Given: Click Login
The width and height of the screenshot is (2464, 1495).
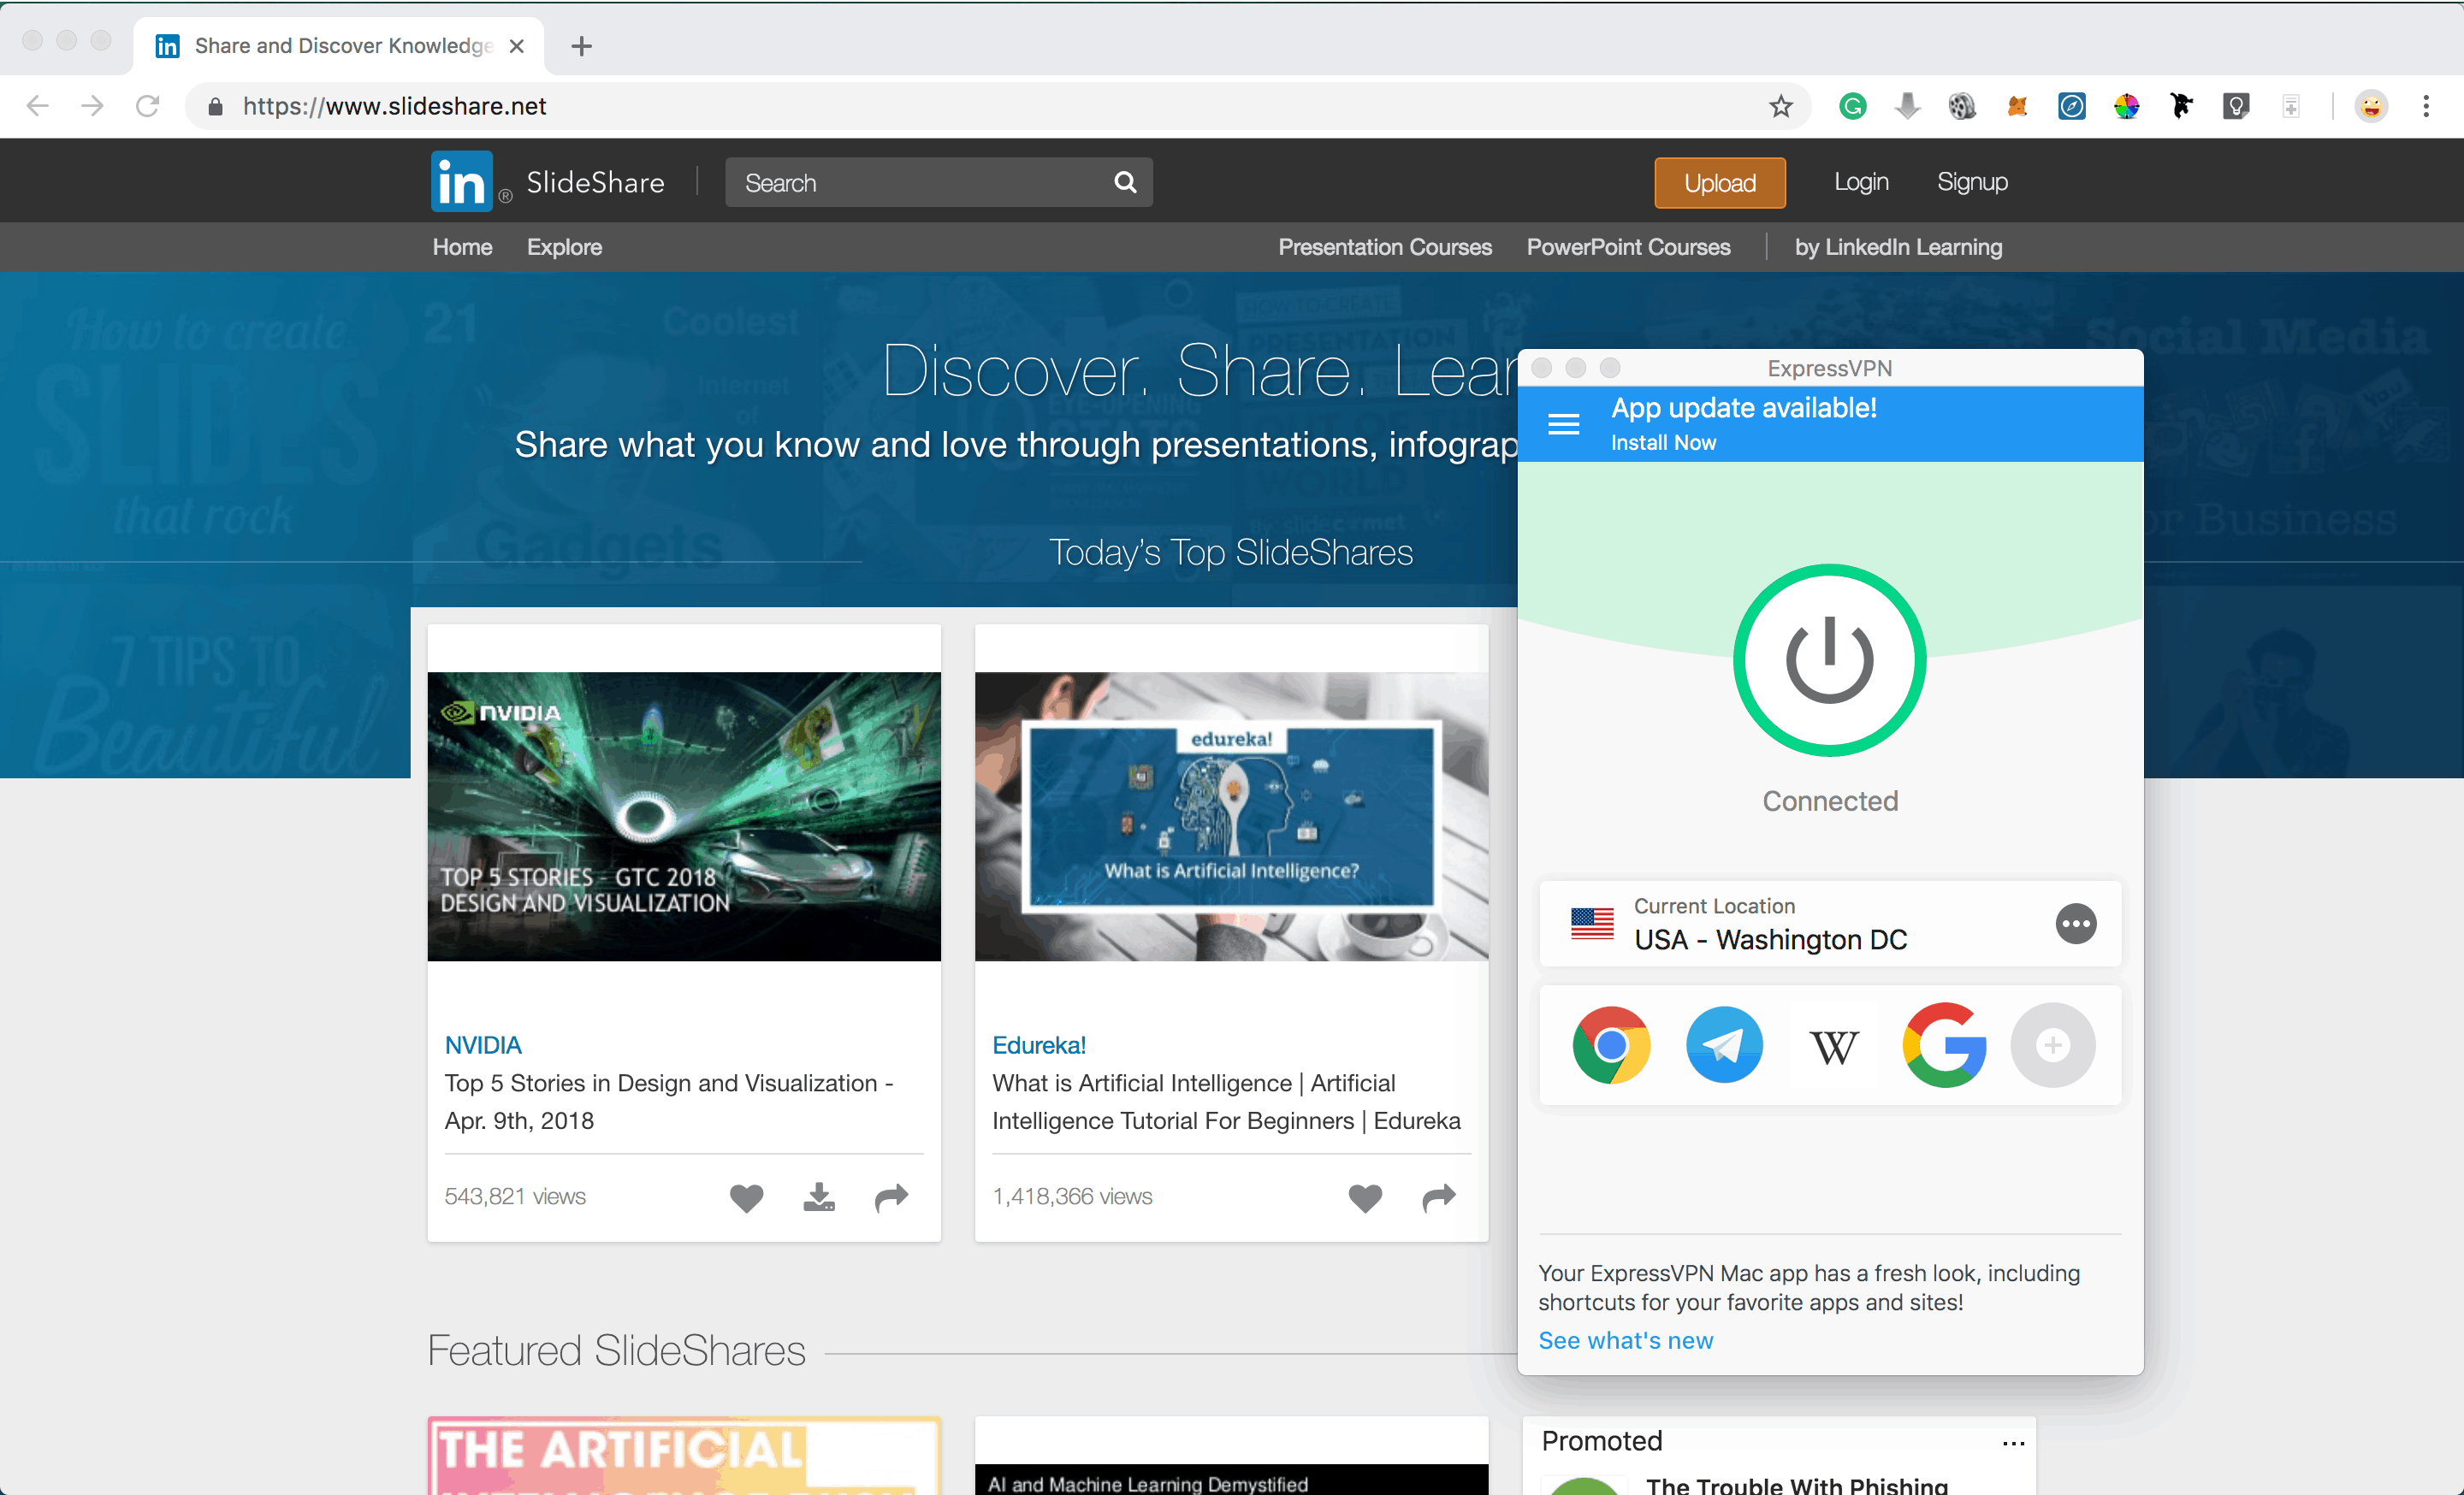Looking at the screenshot, I should tap(1860, 182).
